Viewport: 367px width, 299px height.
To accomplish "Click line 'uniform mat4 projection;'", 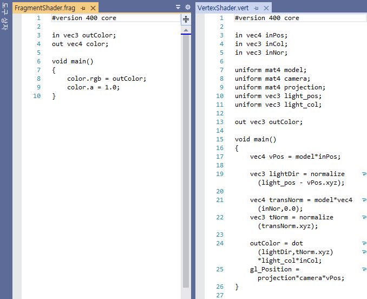I will click(280, 87).
